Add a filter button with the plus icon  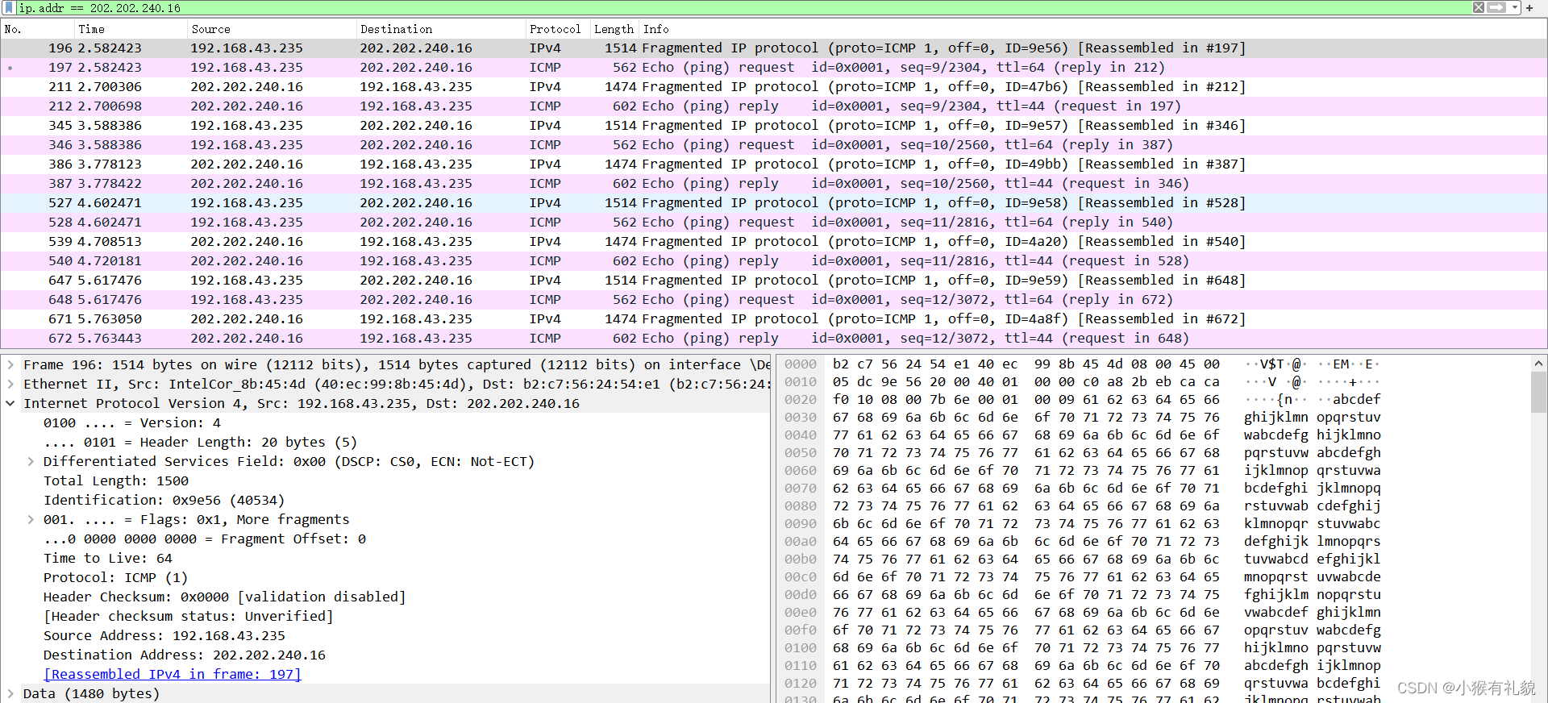coord(1529,7)
